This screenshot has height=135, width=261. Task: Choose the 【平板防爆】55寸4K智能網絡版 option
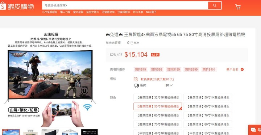click(x=208, y=133)
